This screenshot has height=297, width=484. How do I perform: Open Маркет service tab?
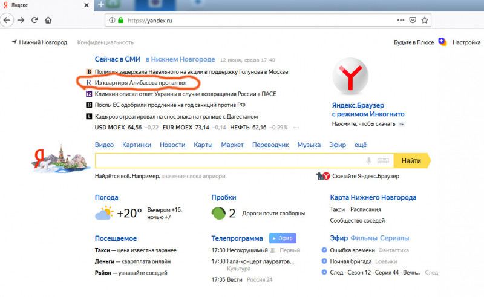tap(232, 145)
